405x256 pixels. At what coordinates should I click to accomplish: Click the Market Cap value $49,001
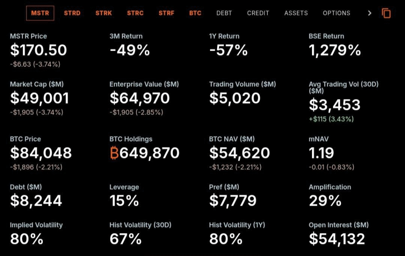[x=40, y=98]
